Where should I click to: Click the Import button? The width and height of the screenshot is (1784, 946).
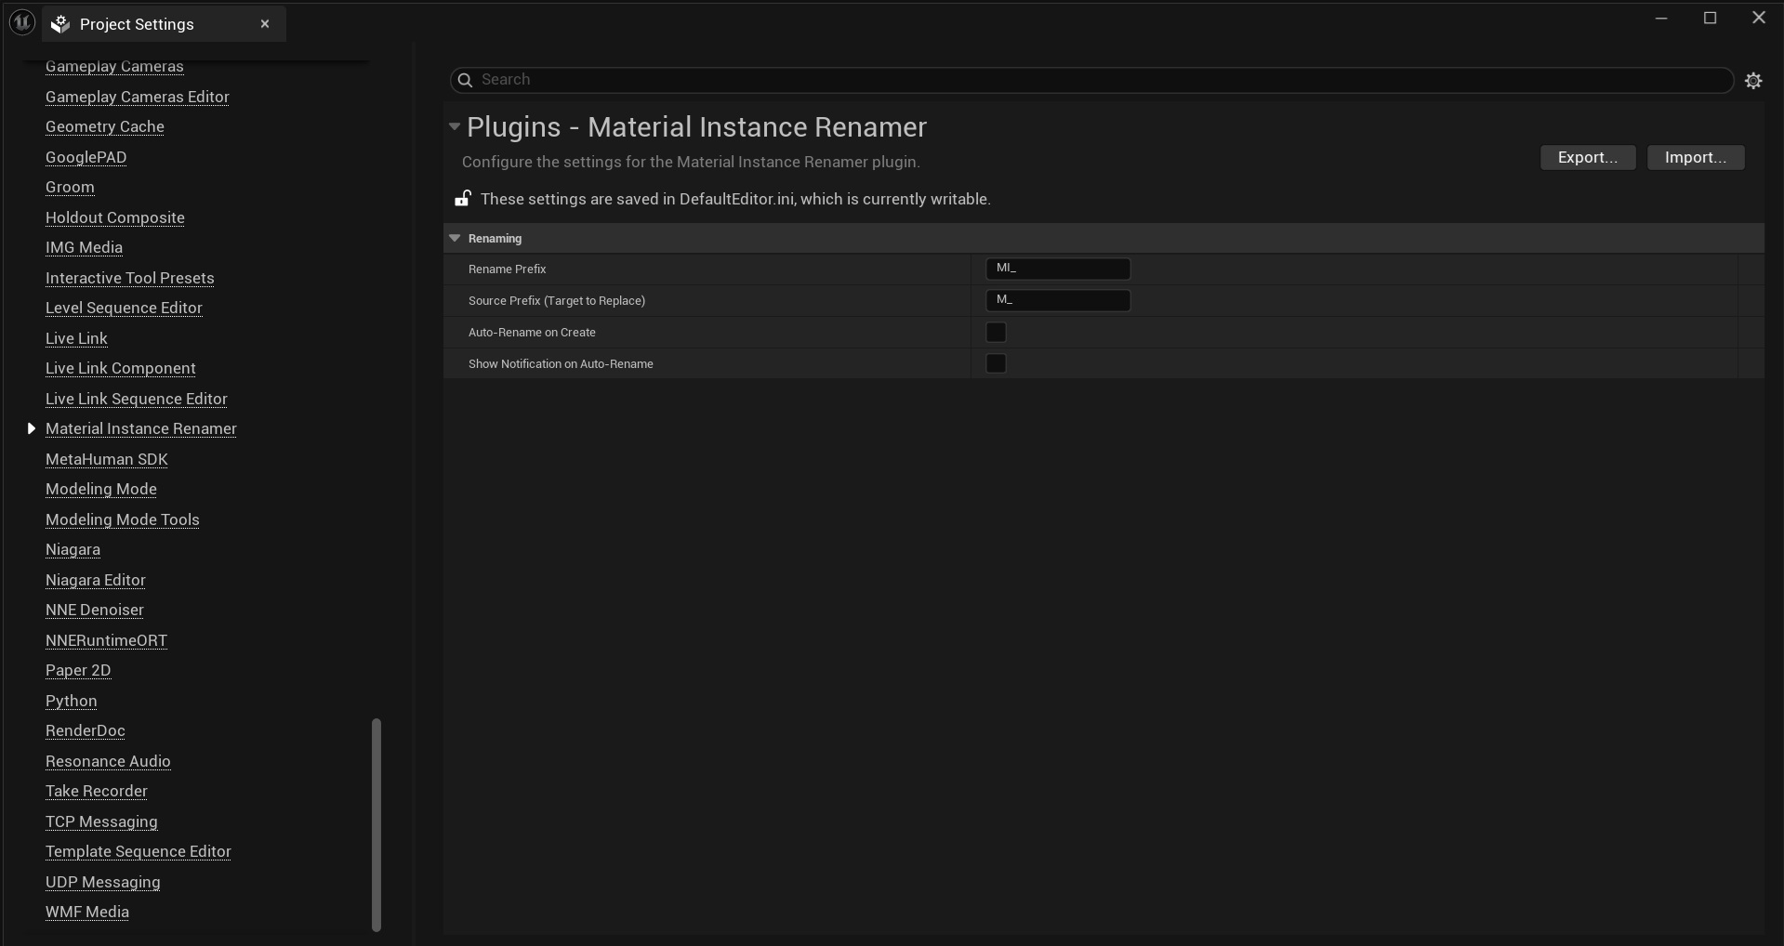[1694, 157]
